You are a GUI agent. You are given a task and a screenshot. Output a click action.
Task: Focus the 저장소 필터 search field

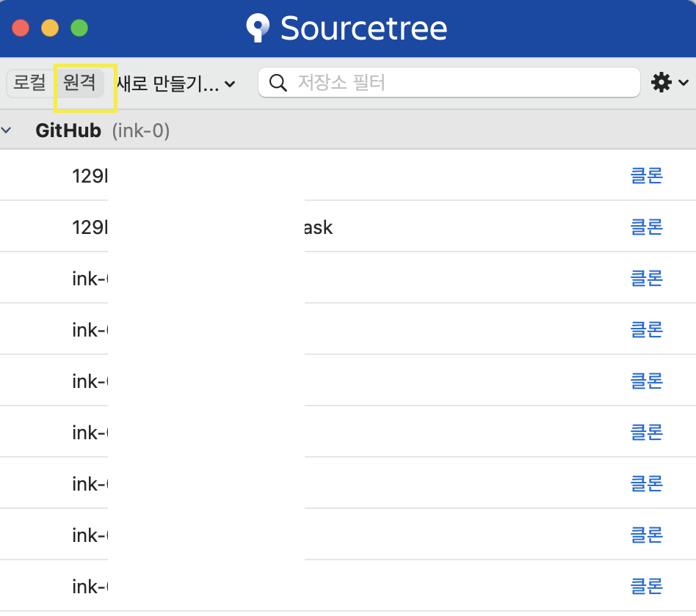tap(449, 82)
